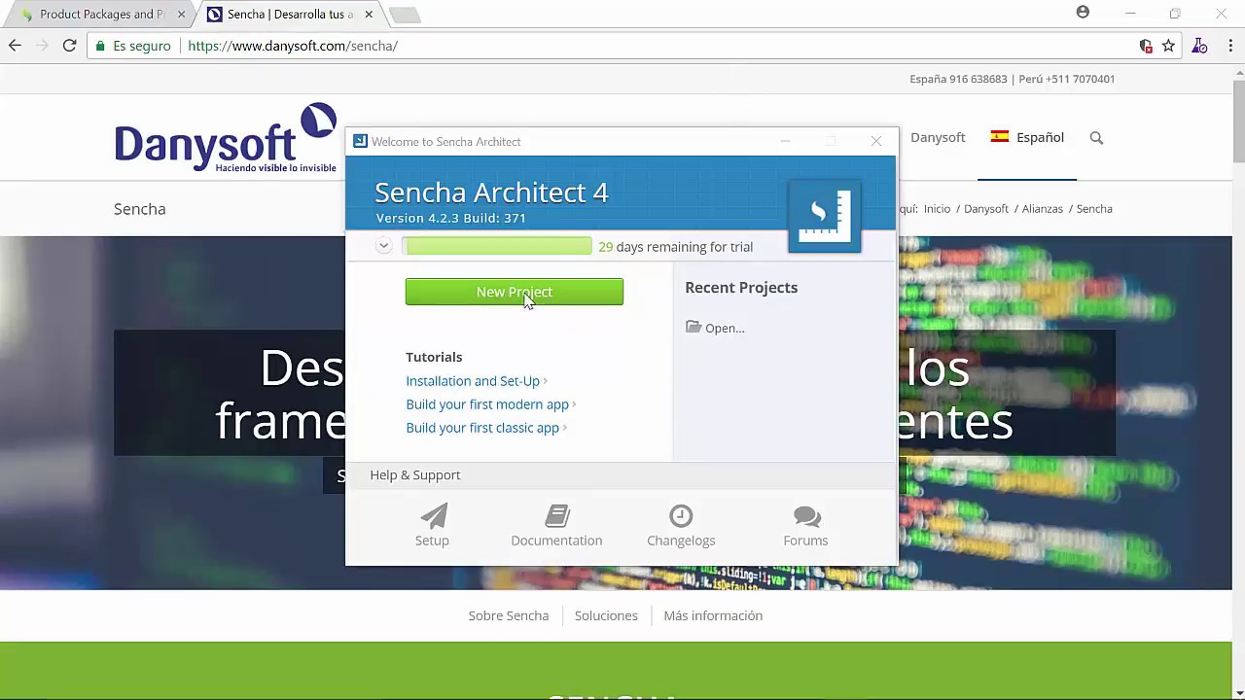Click the Danysoft logo in the webpage
The height and width of the screenshot is (700, 1245).
pyautogui.click(x=226, y=138)
